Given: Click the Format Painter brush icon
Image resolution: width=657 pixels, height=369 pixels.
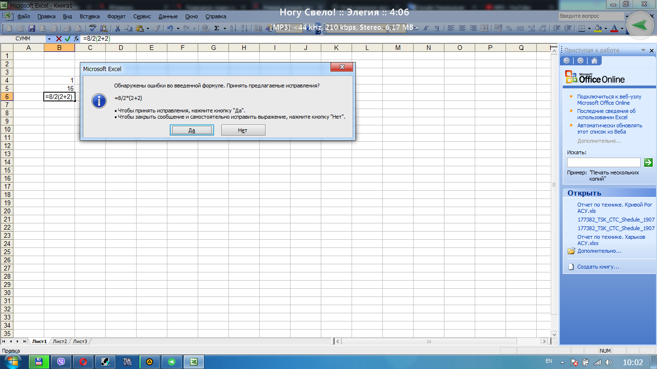Looking at the screenshot, I should [x=157, y=28].
